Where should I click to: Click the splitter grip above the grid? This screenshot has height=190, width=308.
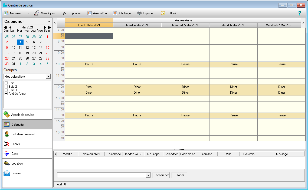tap(179, 149)
